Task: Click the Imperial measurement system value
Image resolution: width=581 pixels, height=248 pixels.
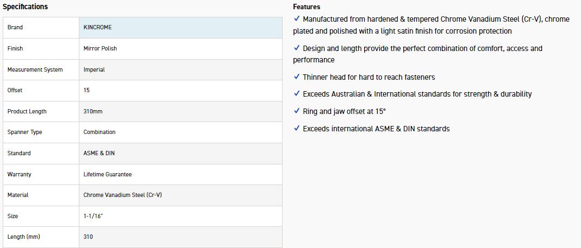Action: [x=94, y=69]
